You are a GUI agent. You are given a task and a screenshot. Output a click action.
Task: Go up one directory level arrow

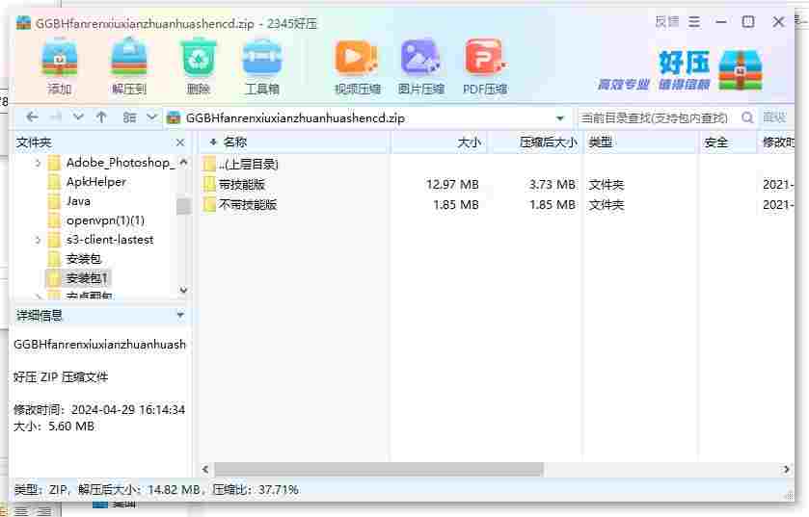tap(101, 117)
